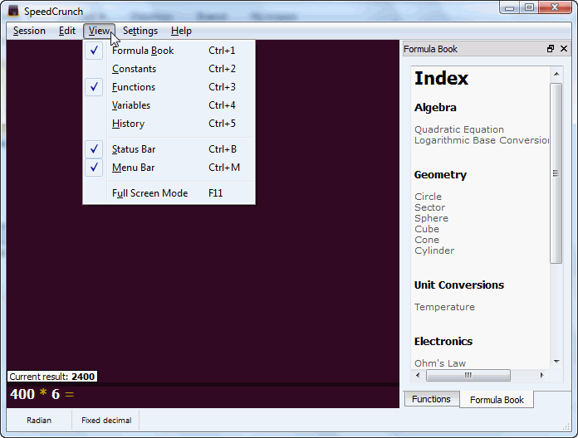The image size is (578, 438).
Task: Click the Current result 2400 tooltip
Action: pyautogui.click(x=52, y=377)
